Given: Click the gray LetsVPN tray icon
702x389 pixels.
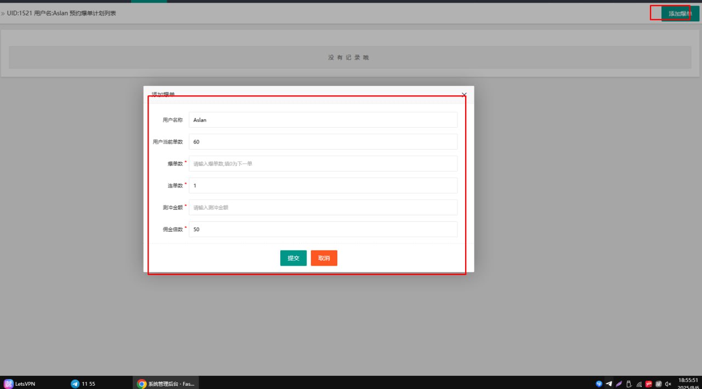Looking at the screenshot, I should (659, 384).
